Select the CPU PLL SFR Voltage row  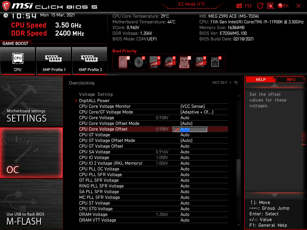153,175
